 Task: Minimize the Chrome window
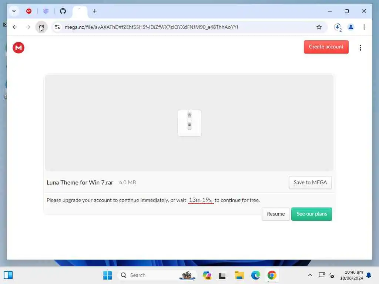(330, 11)
